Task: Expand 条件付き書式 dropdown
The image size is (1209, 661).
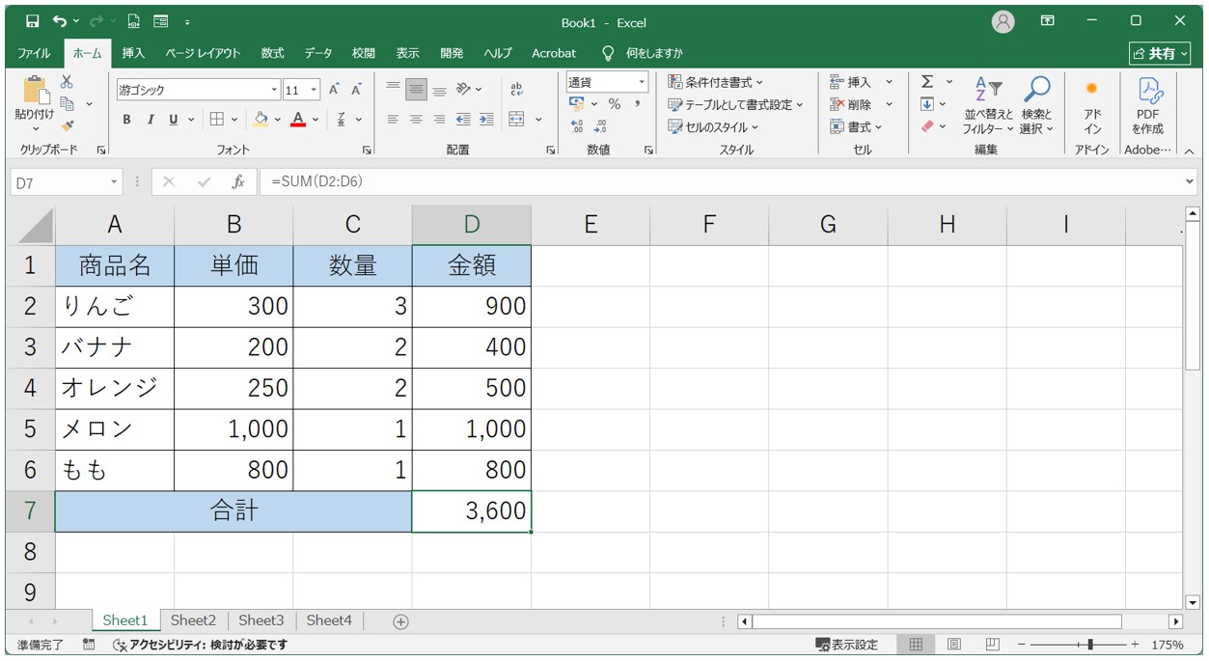Action: click(x=759, y=82)
